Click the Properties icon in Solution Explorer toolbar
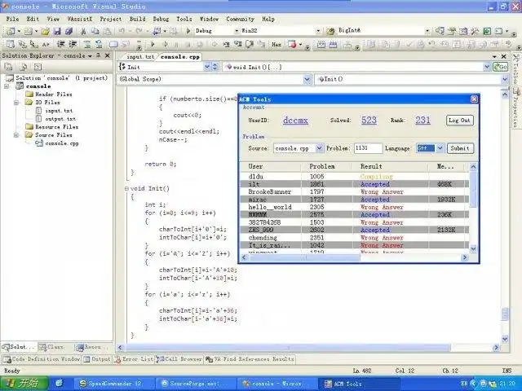 pyautogui.click(x=8, y=67)
